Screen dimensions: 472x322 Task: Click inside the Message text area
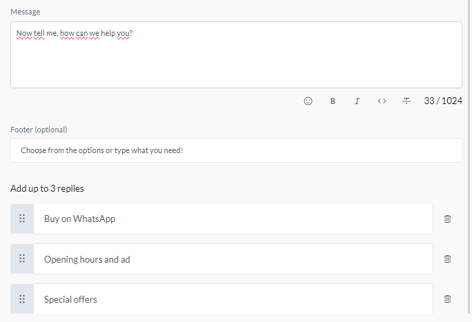tap(236, 62)
